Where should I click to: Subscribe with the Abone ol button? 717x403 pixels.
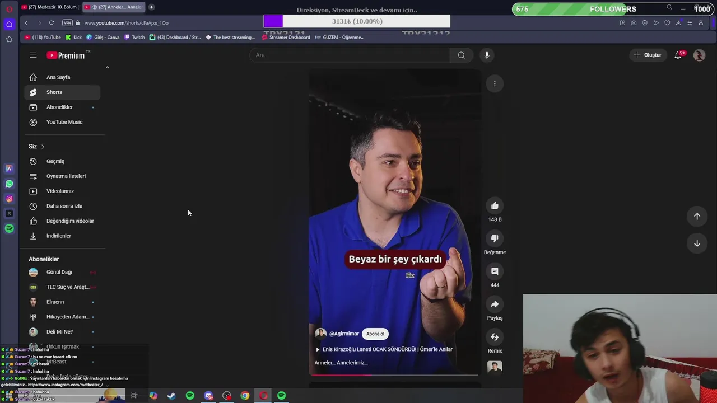tap(375, 334)
